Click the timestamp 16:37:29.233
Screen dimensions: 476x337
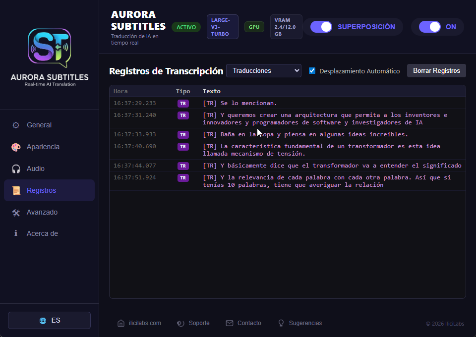(x=135, y=103)
